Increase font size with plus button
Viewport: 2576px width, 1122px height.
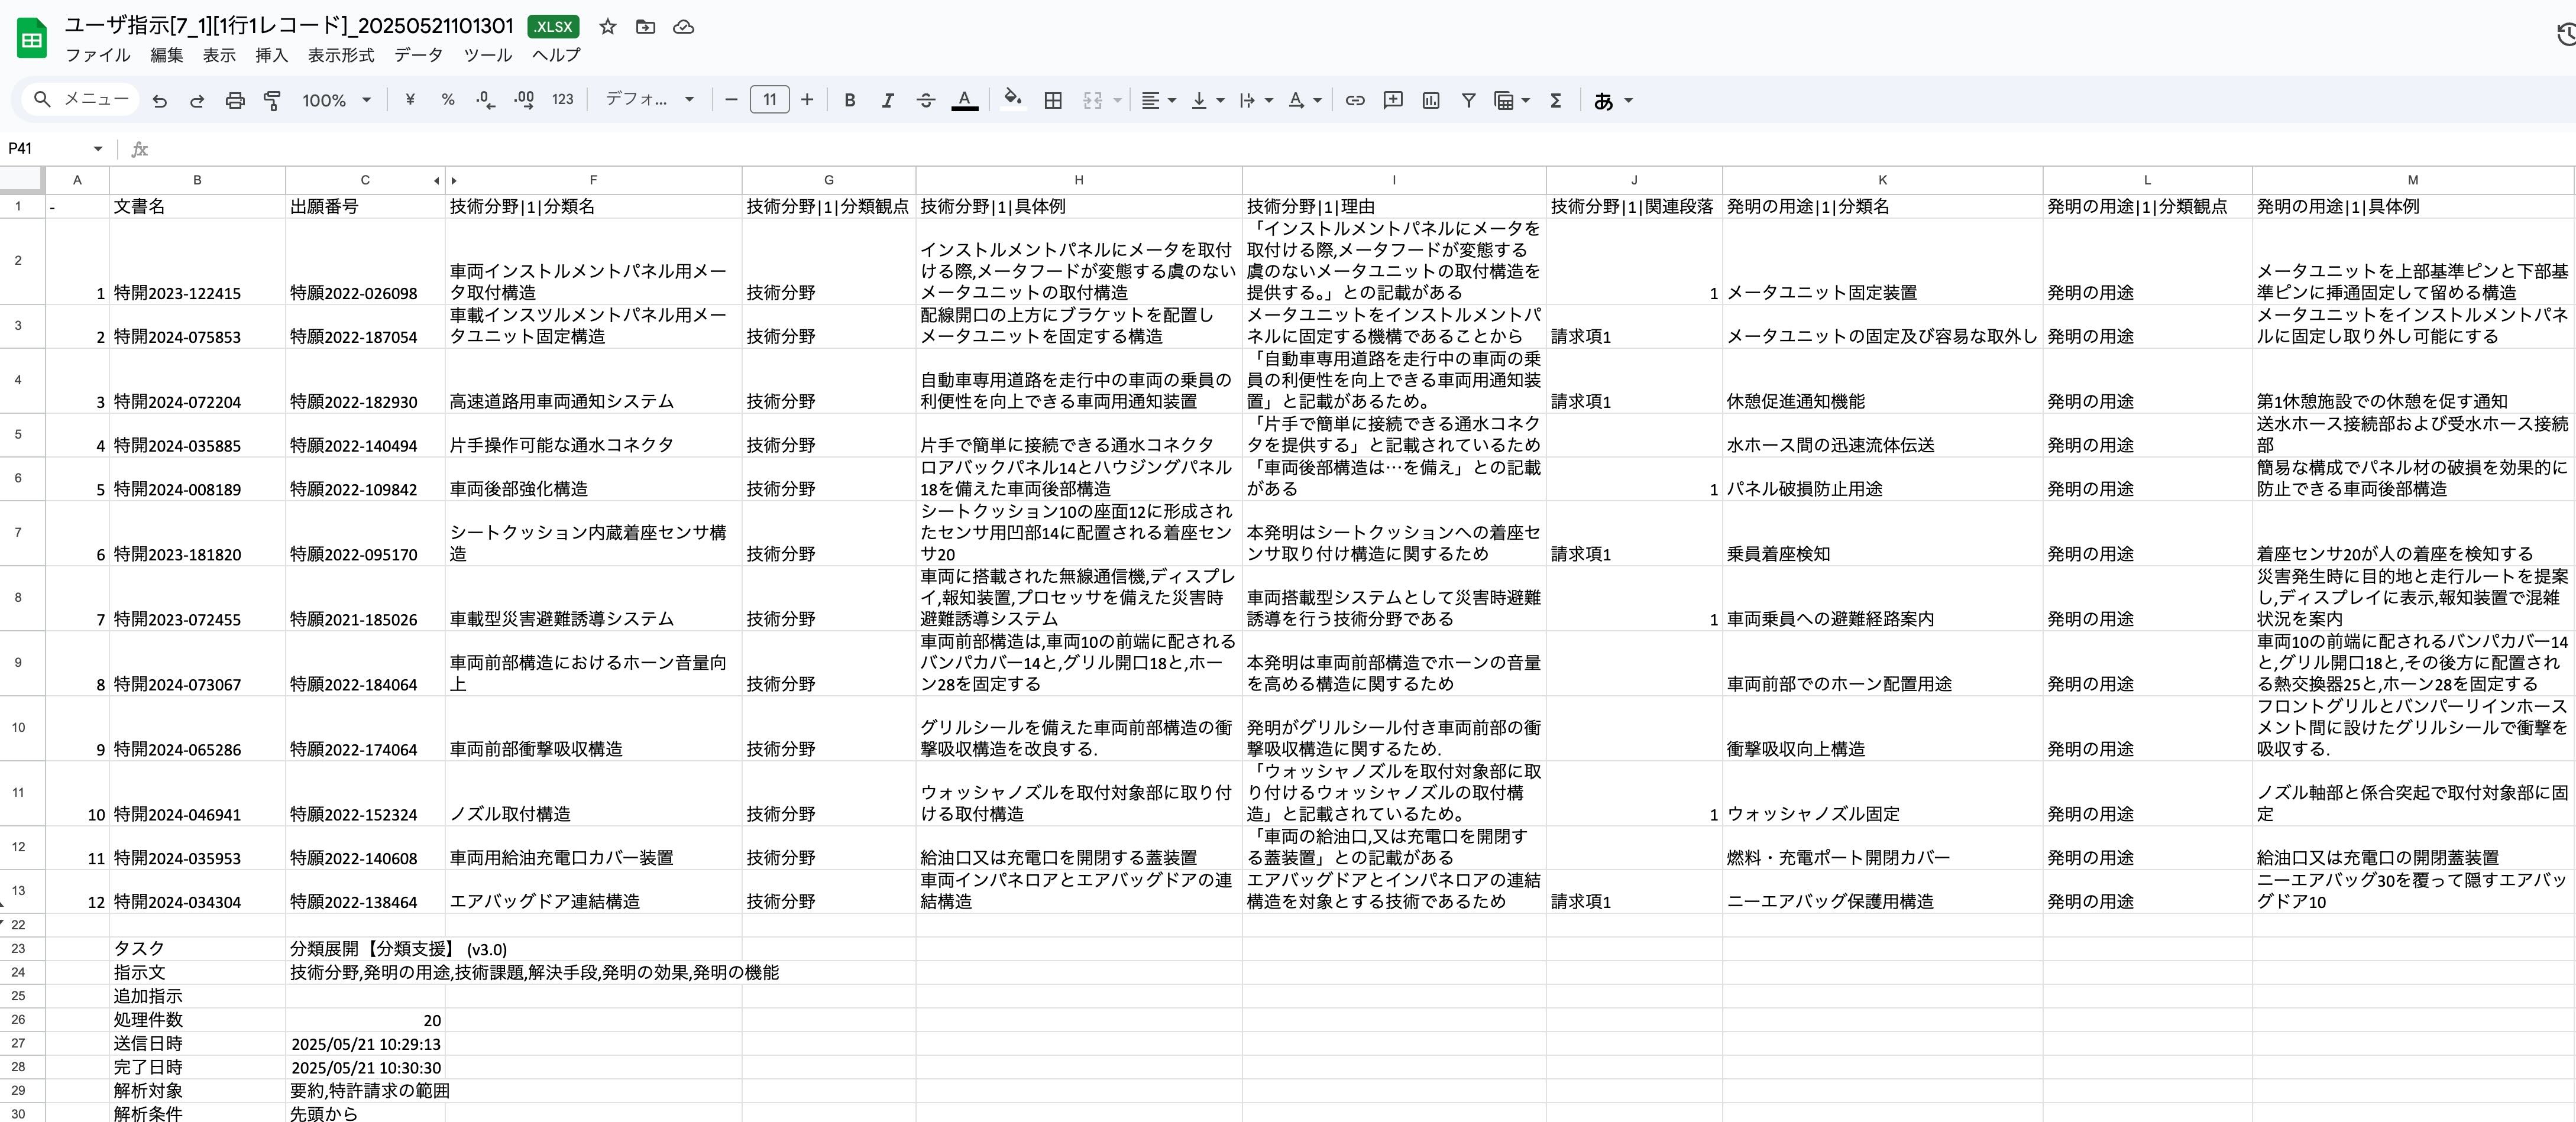(x=807, y=100)
